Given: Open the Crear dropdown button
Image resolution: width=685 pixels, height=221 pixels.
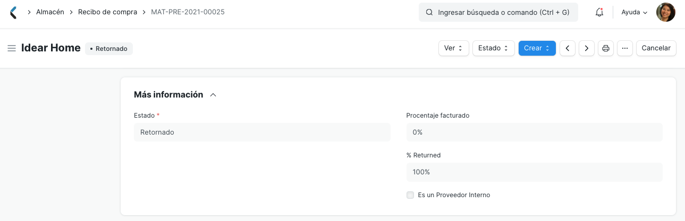Looking at the screenshot, I should click(x=537, y=48).
